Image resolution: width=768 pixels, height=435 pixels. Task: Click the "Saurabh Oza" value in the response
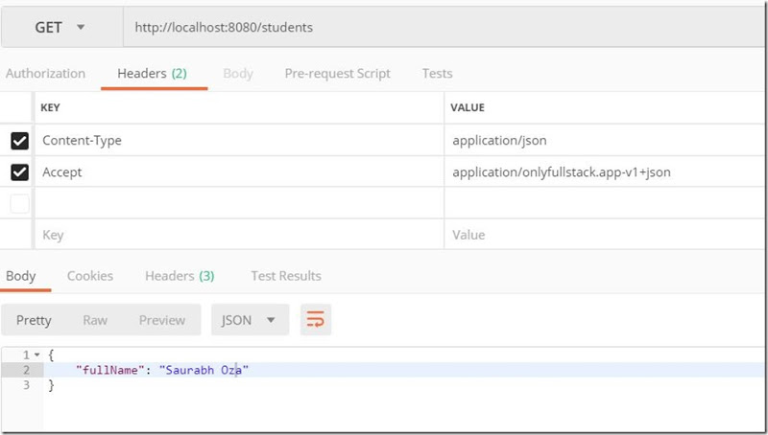pos(204,370)
